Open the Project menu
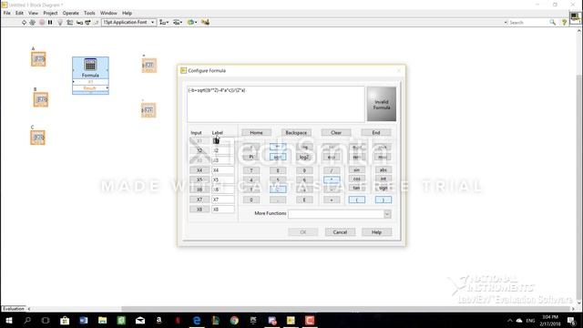This screenshot has height=328, width=583. click(x=50, y=13)
